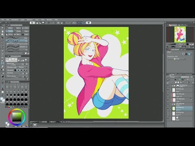Create a new canvas from command bar

37,23
